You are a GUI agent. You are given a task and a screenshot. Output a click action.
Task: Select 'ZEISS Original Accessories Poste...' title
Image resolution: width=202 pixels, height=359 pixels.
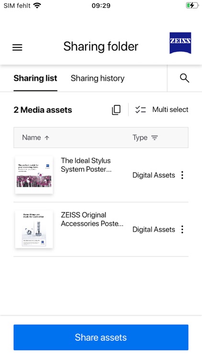point(92,219)
